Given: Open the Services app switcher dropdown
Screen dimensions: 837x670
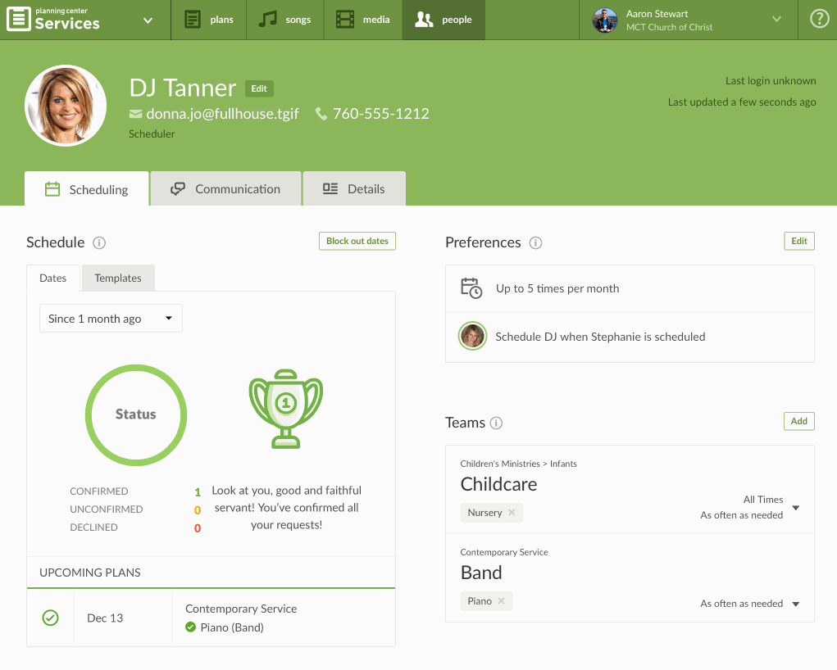Looking at the screenshot, I should click(x=148, y=20).
